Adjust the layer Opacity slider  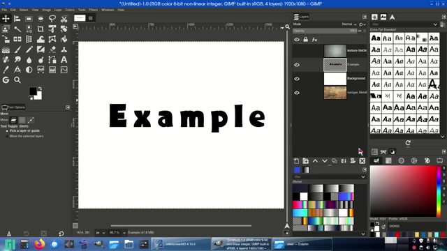325,31
